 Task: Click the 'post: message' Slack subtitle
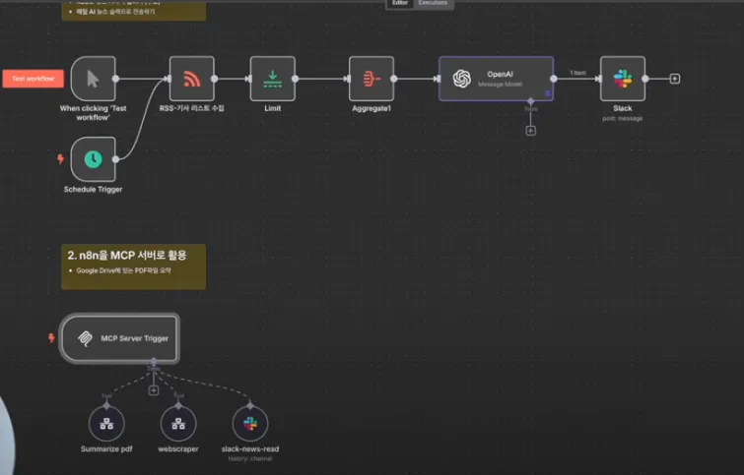coord(623,118)
